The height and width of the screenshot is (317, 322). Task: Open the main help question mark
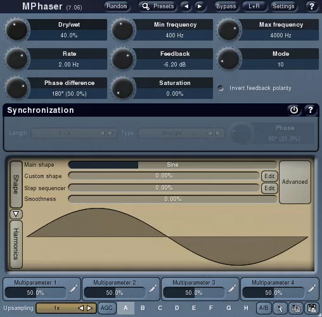pos(312,6)
